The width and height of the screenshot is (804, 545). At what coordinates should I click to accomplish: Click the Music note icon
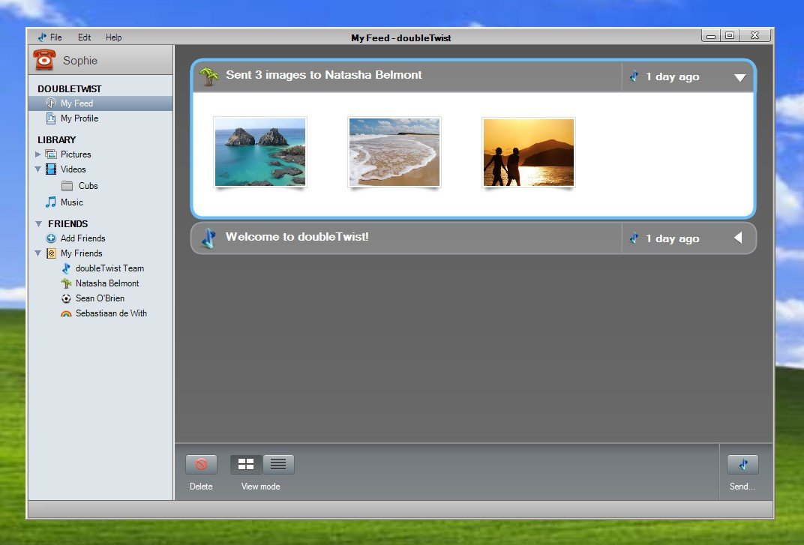(51, 202)
